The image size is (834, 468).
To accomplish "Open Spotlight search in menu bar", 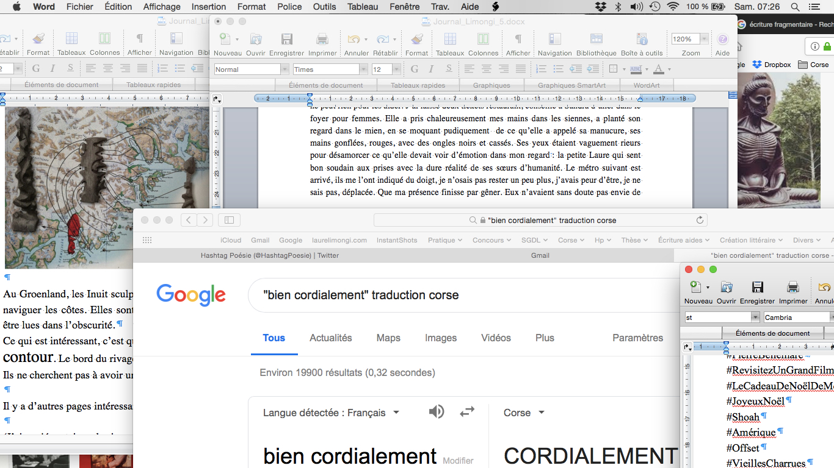I will 795,7.
